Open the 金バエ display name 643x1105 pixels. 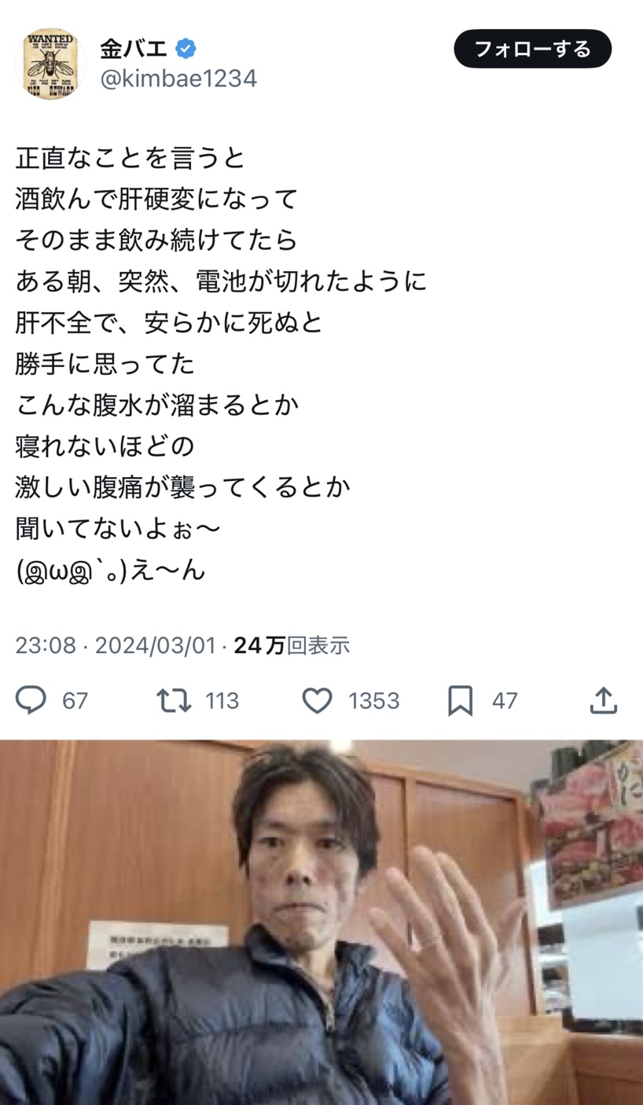click(134, 49)
